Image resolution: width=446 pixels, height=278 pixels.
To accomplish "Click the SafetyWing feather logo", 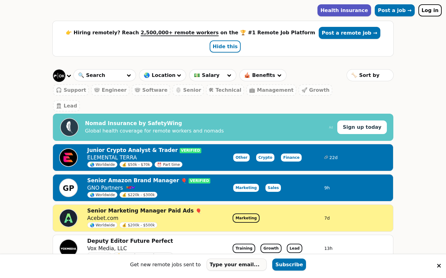I will 69,127.
